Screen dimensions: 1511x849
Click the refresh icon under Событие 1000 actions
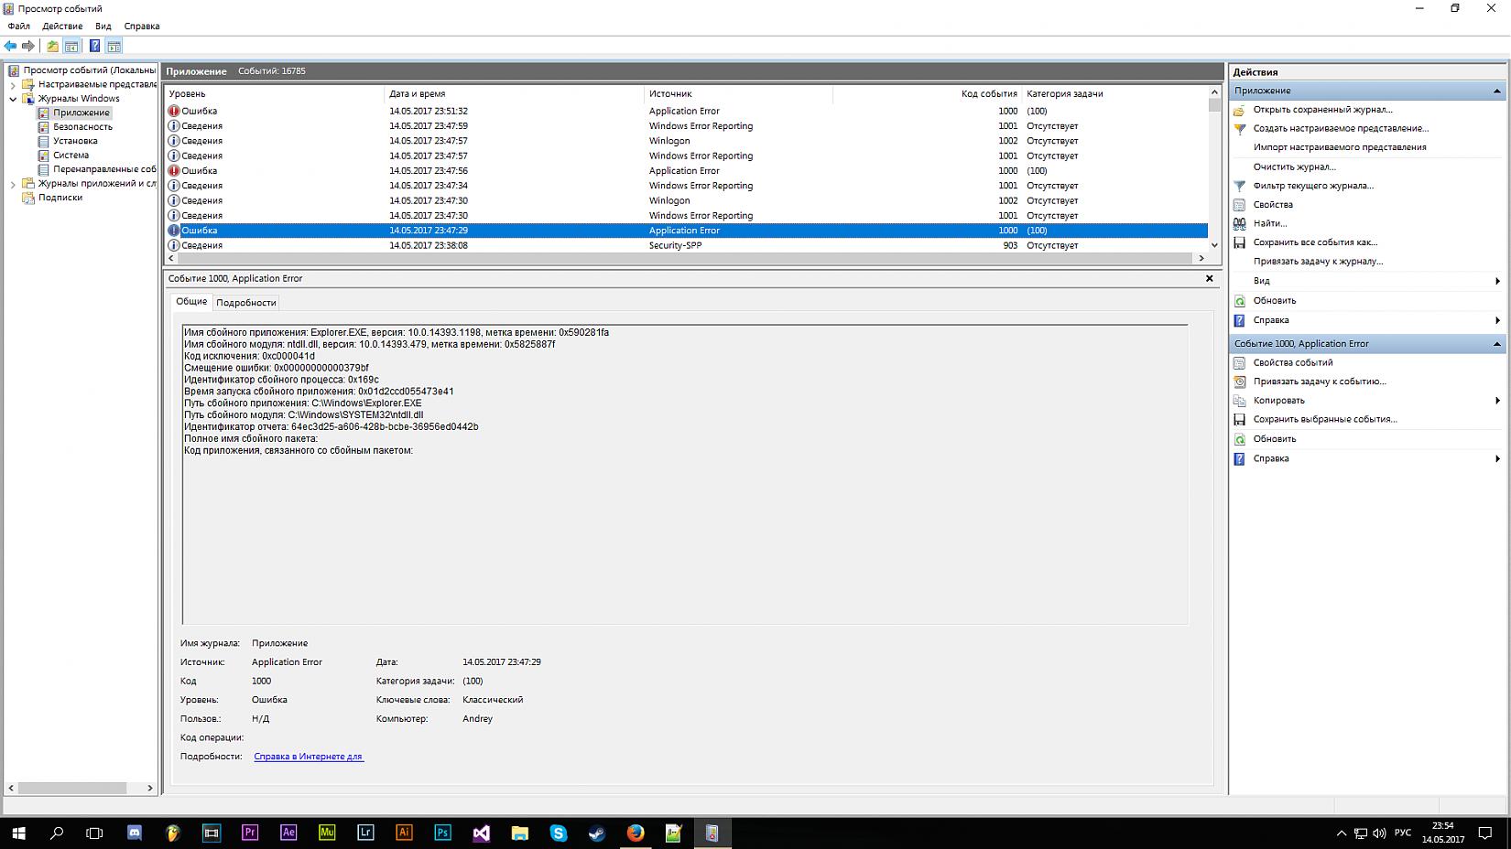click(1240, 439)
